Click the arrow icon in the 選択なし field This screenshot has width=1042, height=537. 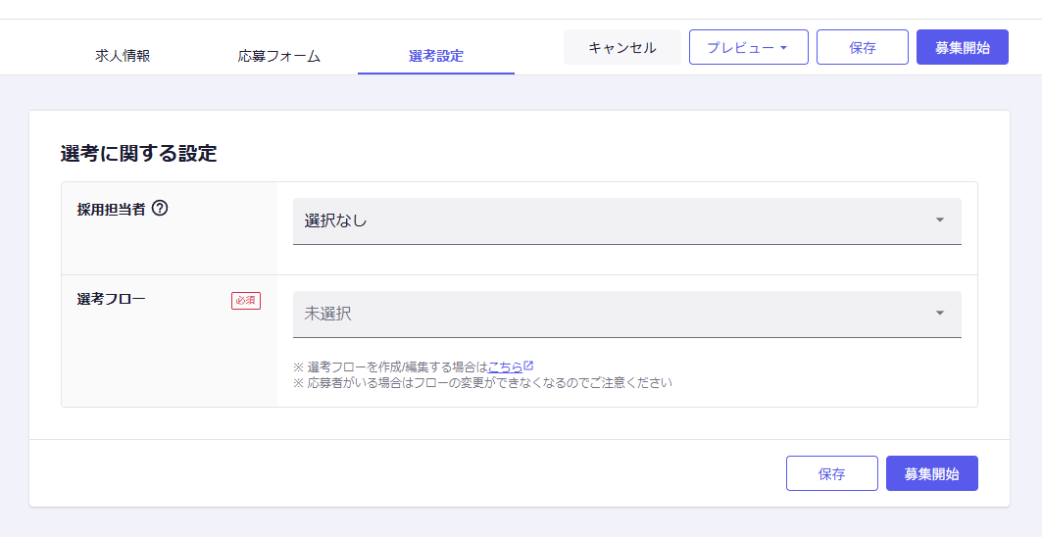click(939, 220)
